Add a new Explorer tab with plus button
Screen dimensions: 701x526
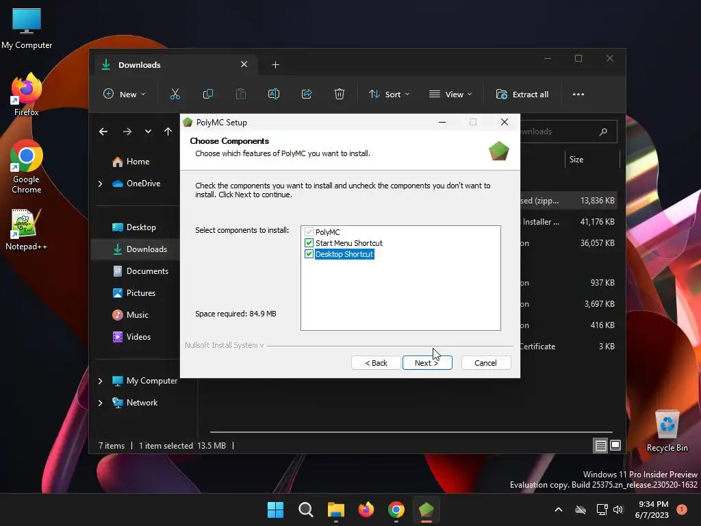(275, 65)
